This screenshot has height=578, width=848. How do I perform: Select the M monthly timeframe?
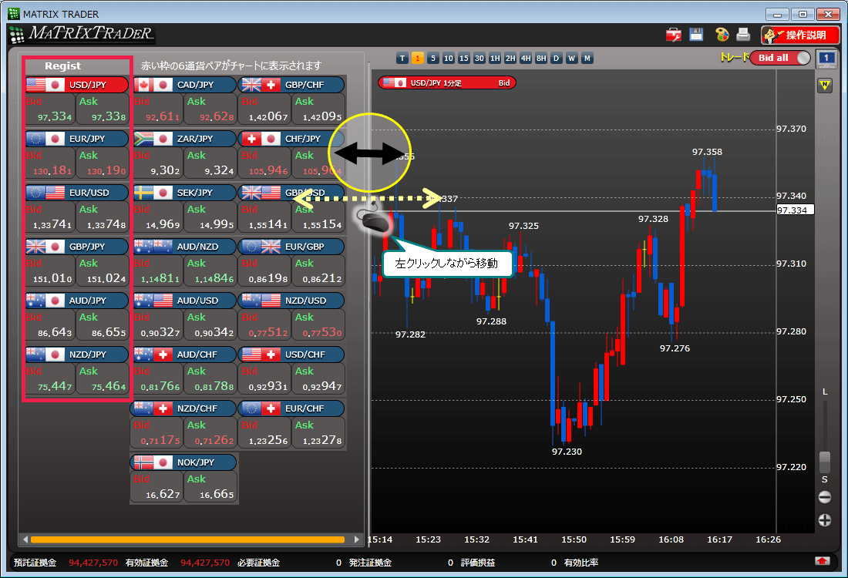point(587,59)
